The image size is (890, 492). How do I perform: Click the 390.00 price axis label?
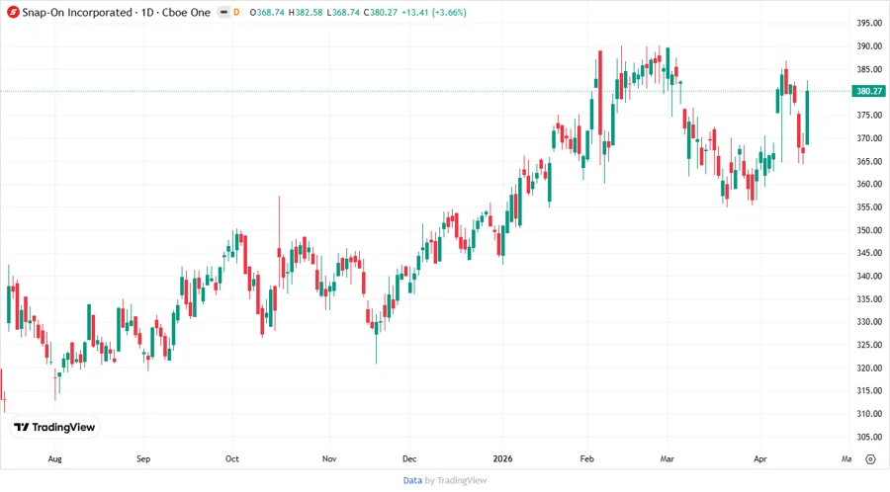pyautogui.click(x=869, y=45)
